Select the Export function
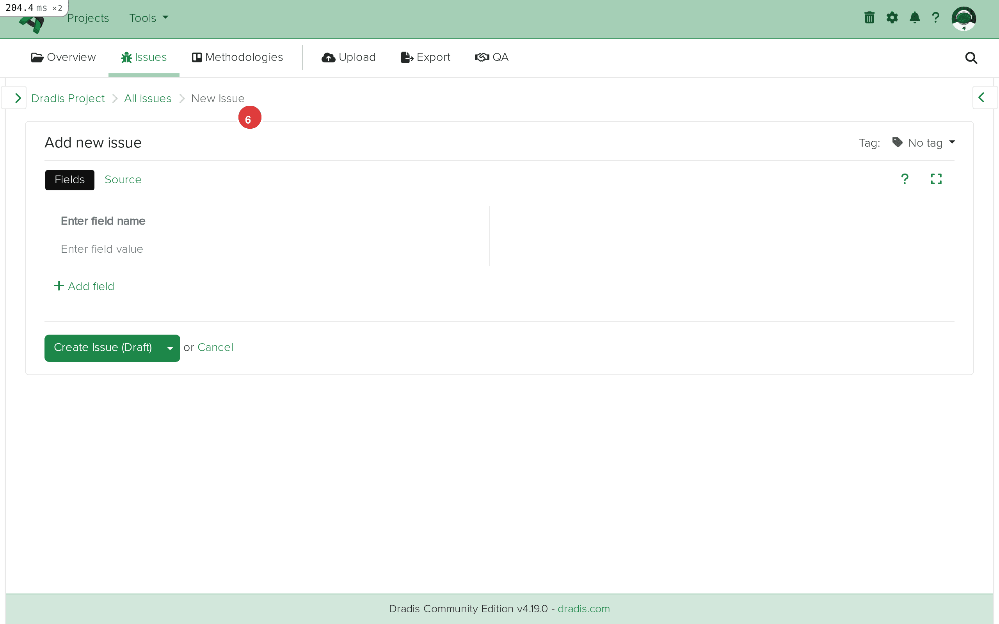This screenshot has height=624, width=999. click(x=425, y=57)
